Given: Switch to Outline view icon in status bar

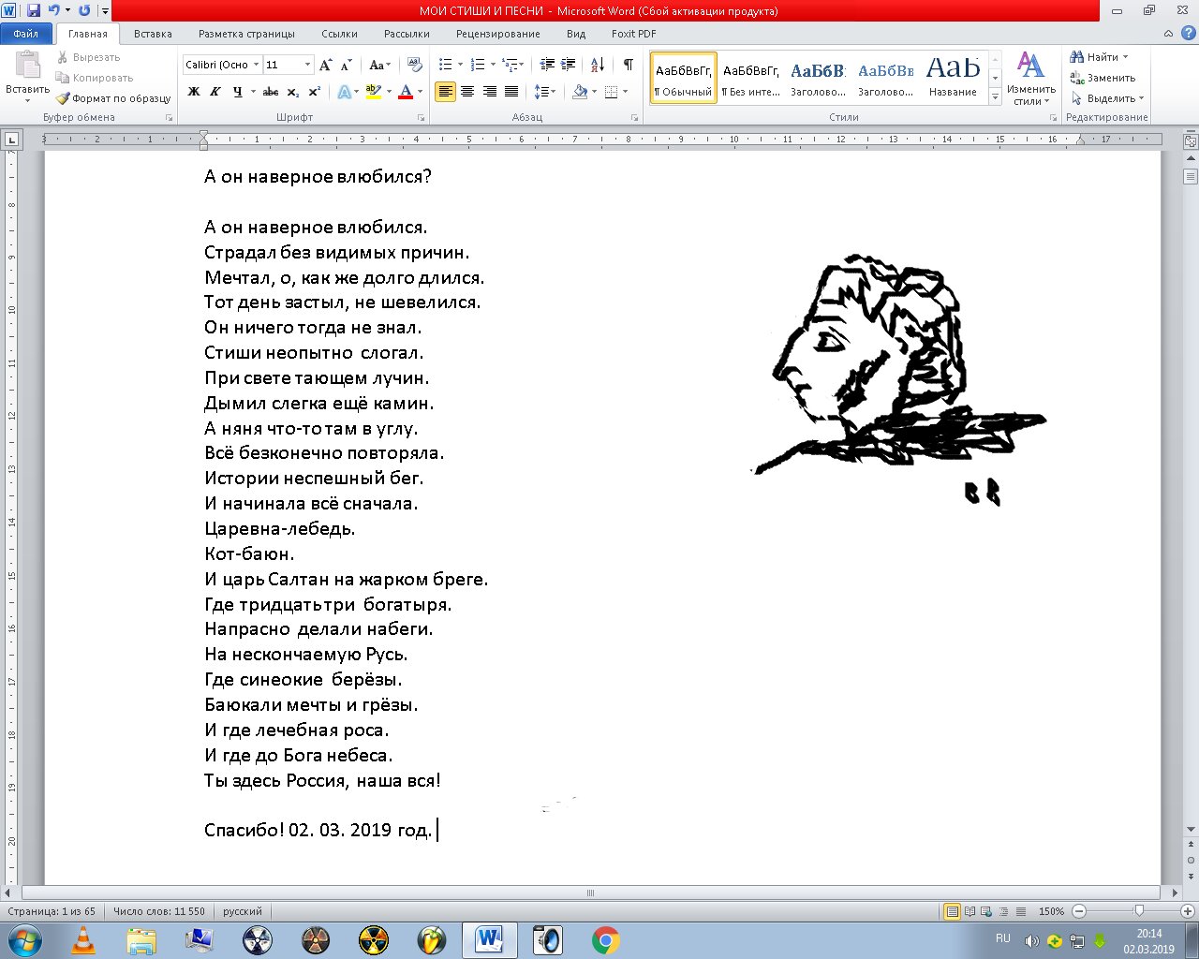Looking at the screenshot, I should (x=1003, y=911).
